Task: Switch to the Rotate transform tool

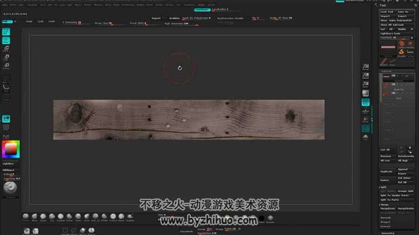Action: click(6, 66)
